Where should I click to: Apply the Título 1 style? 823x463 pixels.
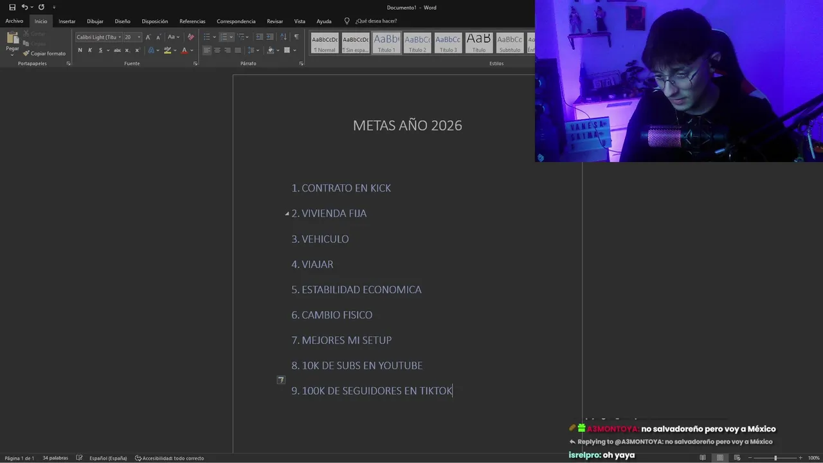[x=386, y=43]
